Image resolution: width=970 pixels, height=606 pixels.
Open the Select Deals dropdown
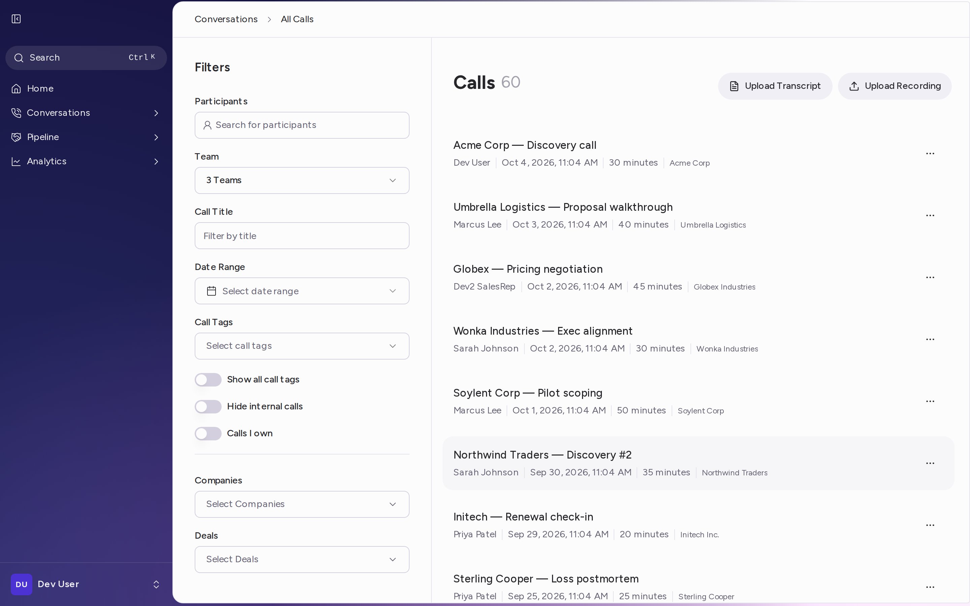pyautogui.click(x=302, y=560)
